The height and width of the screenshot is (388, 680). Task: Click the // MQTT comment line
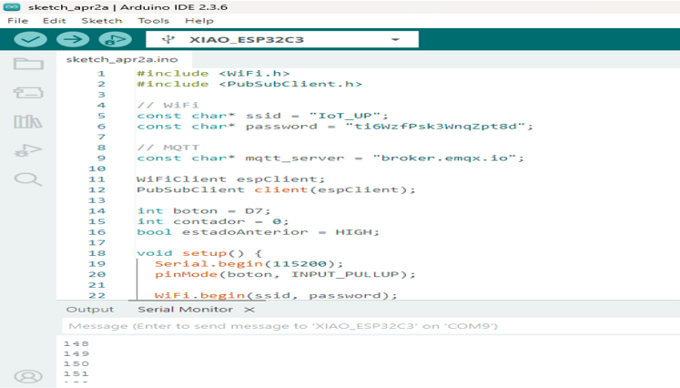coord(167,148)
